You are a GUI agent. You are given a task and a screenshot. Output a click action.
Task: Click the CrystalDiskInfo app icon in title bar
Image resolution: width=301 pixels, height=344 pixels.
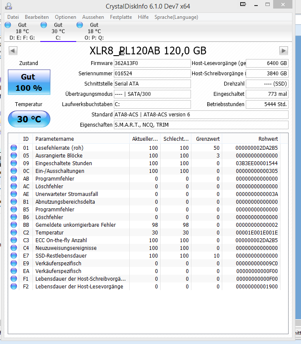[8, 6]
